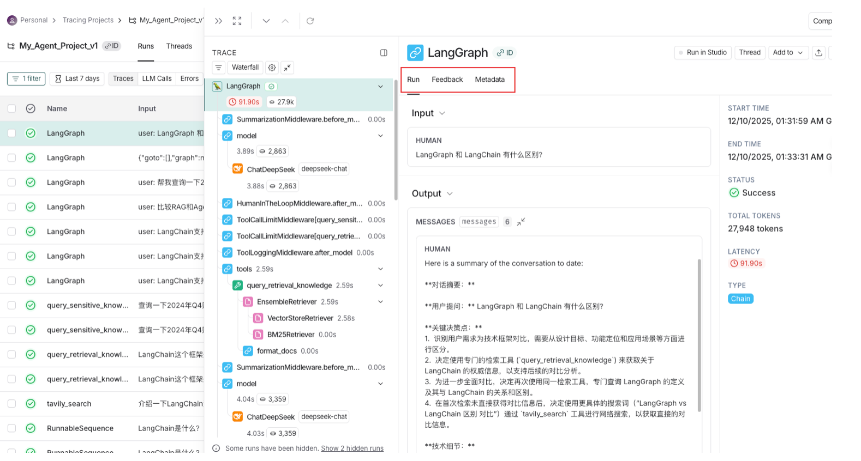861x461 pixels.
Task: Toggle the trace side panel icon
Action: pos(384,53)
